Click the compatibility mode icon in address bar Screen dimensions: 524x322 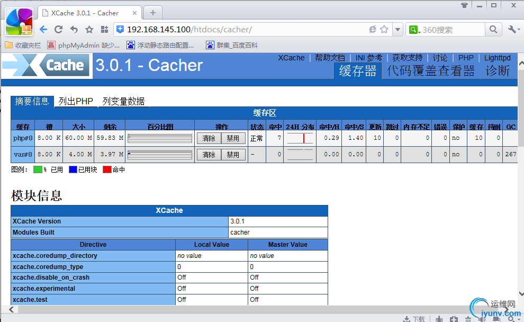373,30
